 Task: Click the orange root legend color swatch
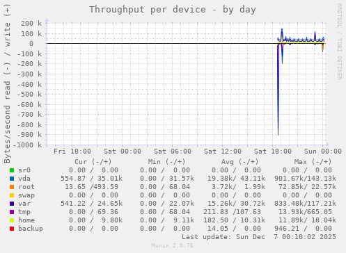(12, 187)
